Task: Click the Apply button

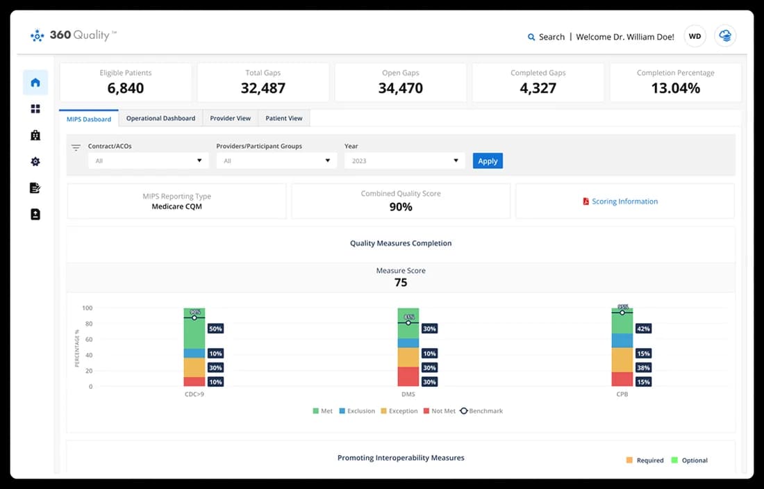Action: tap(488, 160)
